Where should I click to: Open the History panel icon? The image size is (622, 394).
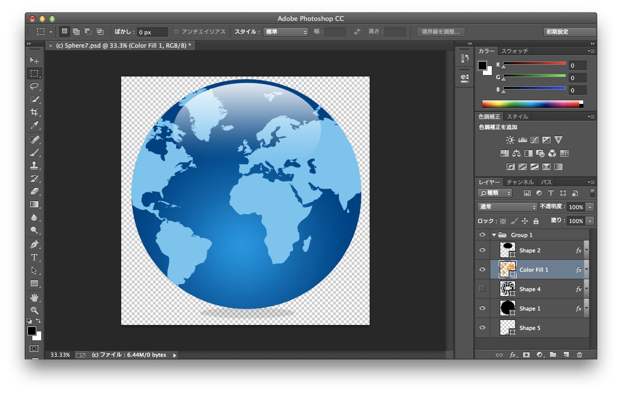pyautogui.click(x=465, y=59)
